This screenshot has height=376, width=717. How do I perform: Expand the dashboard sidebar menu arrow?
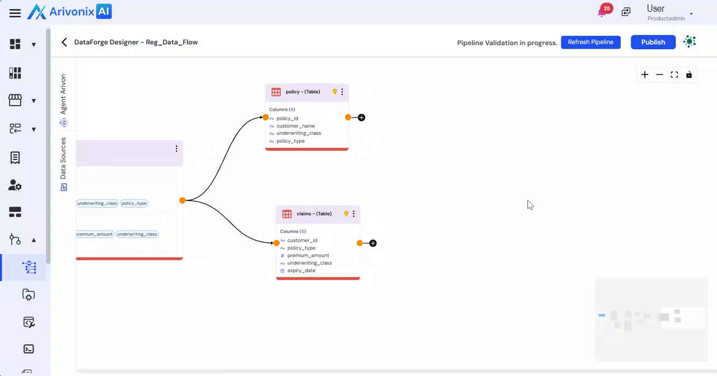[34, 45]
